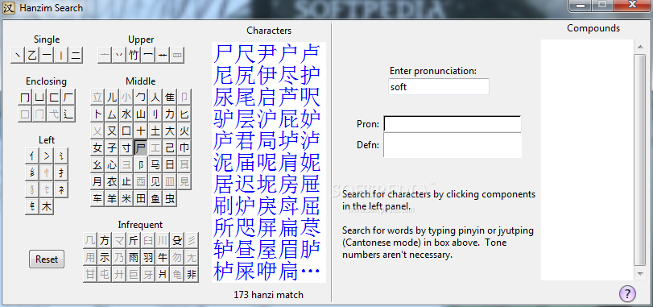Toggle the 示 component in Infrequent
The width and height of the screenshot is (653, 307).
(105, 258)
